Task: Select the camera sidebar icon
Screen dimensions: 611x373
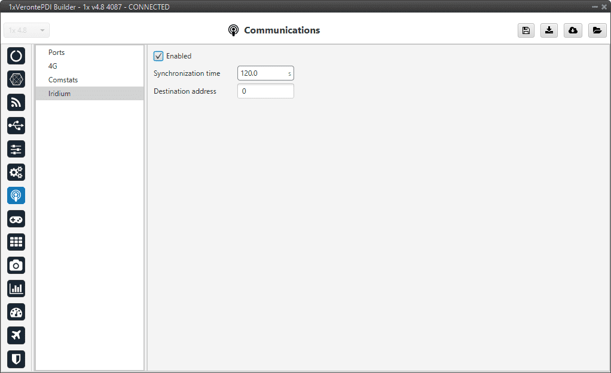Action: (x=16, y=266)
